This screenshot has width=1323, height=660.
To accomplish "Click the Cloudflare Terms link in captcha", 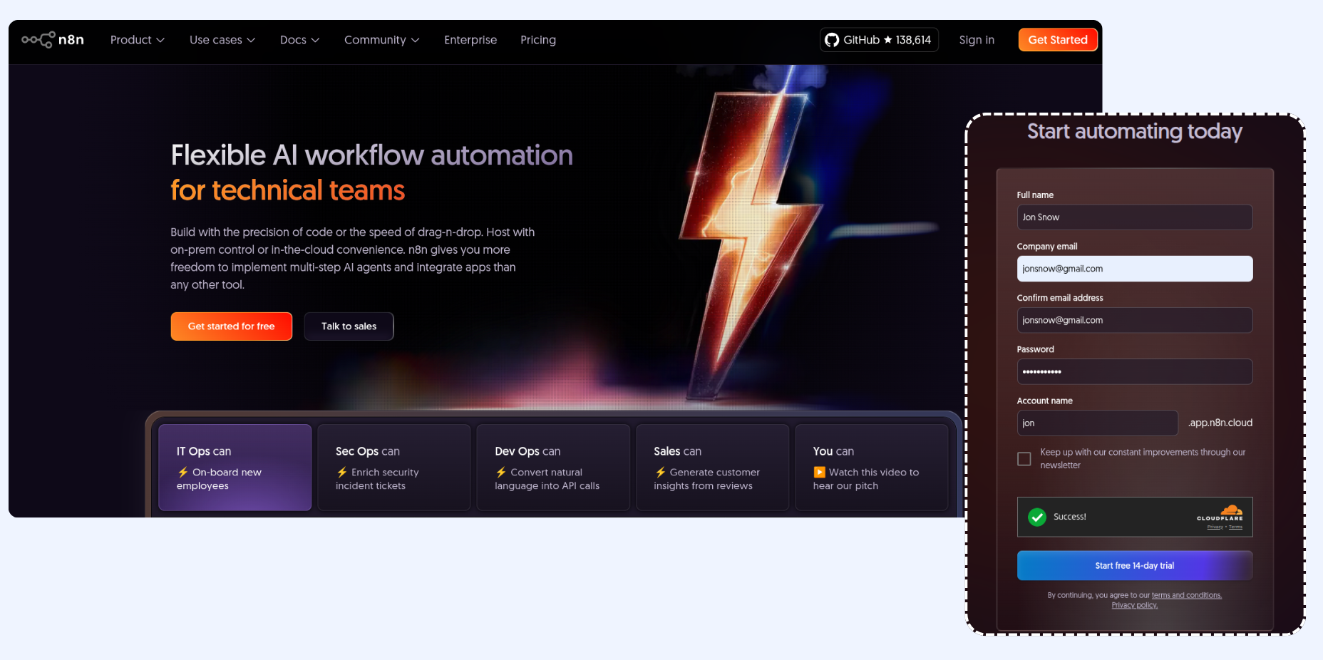I will [x=1236, y=527].
